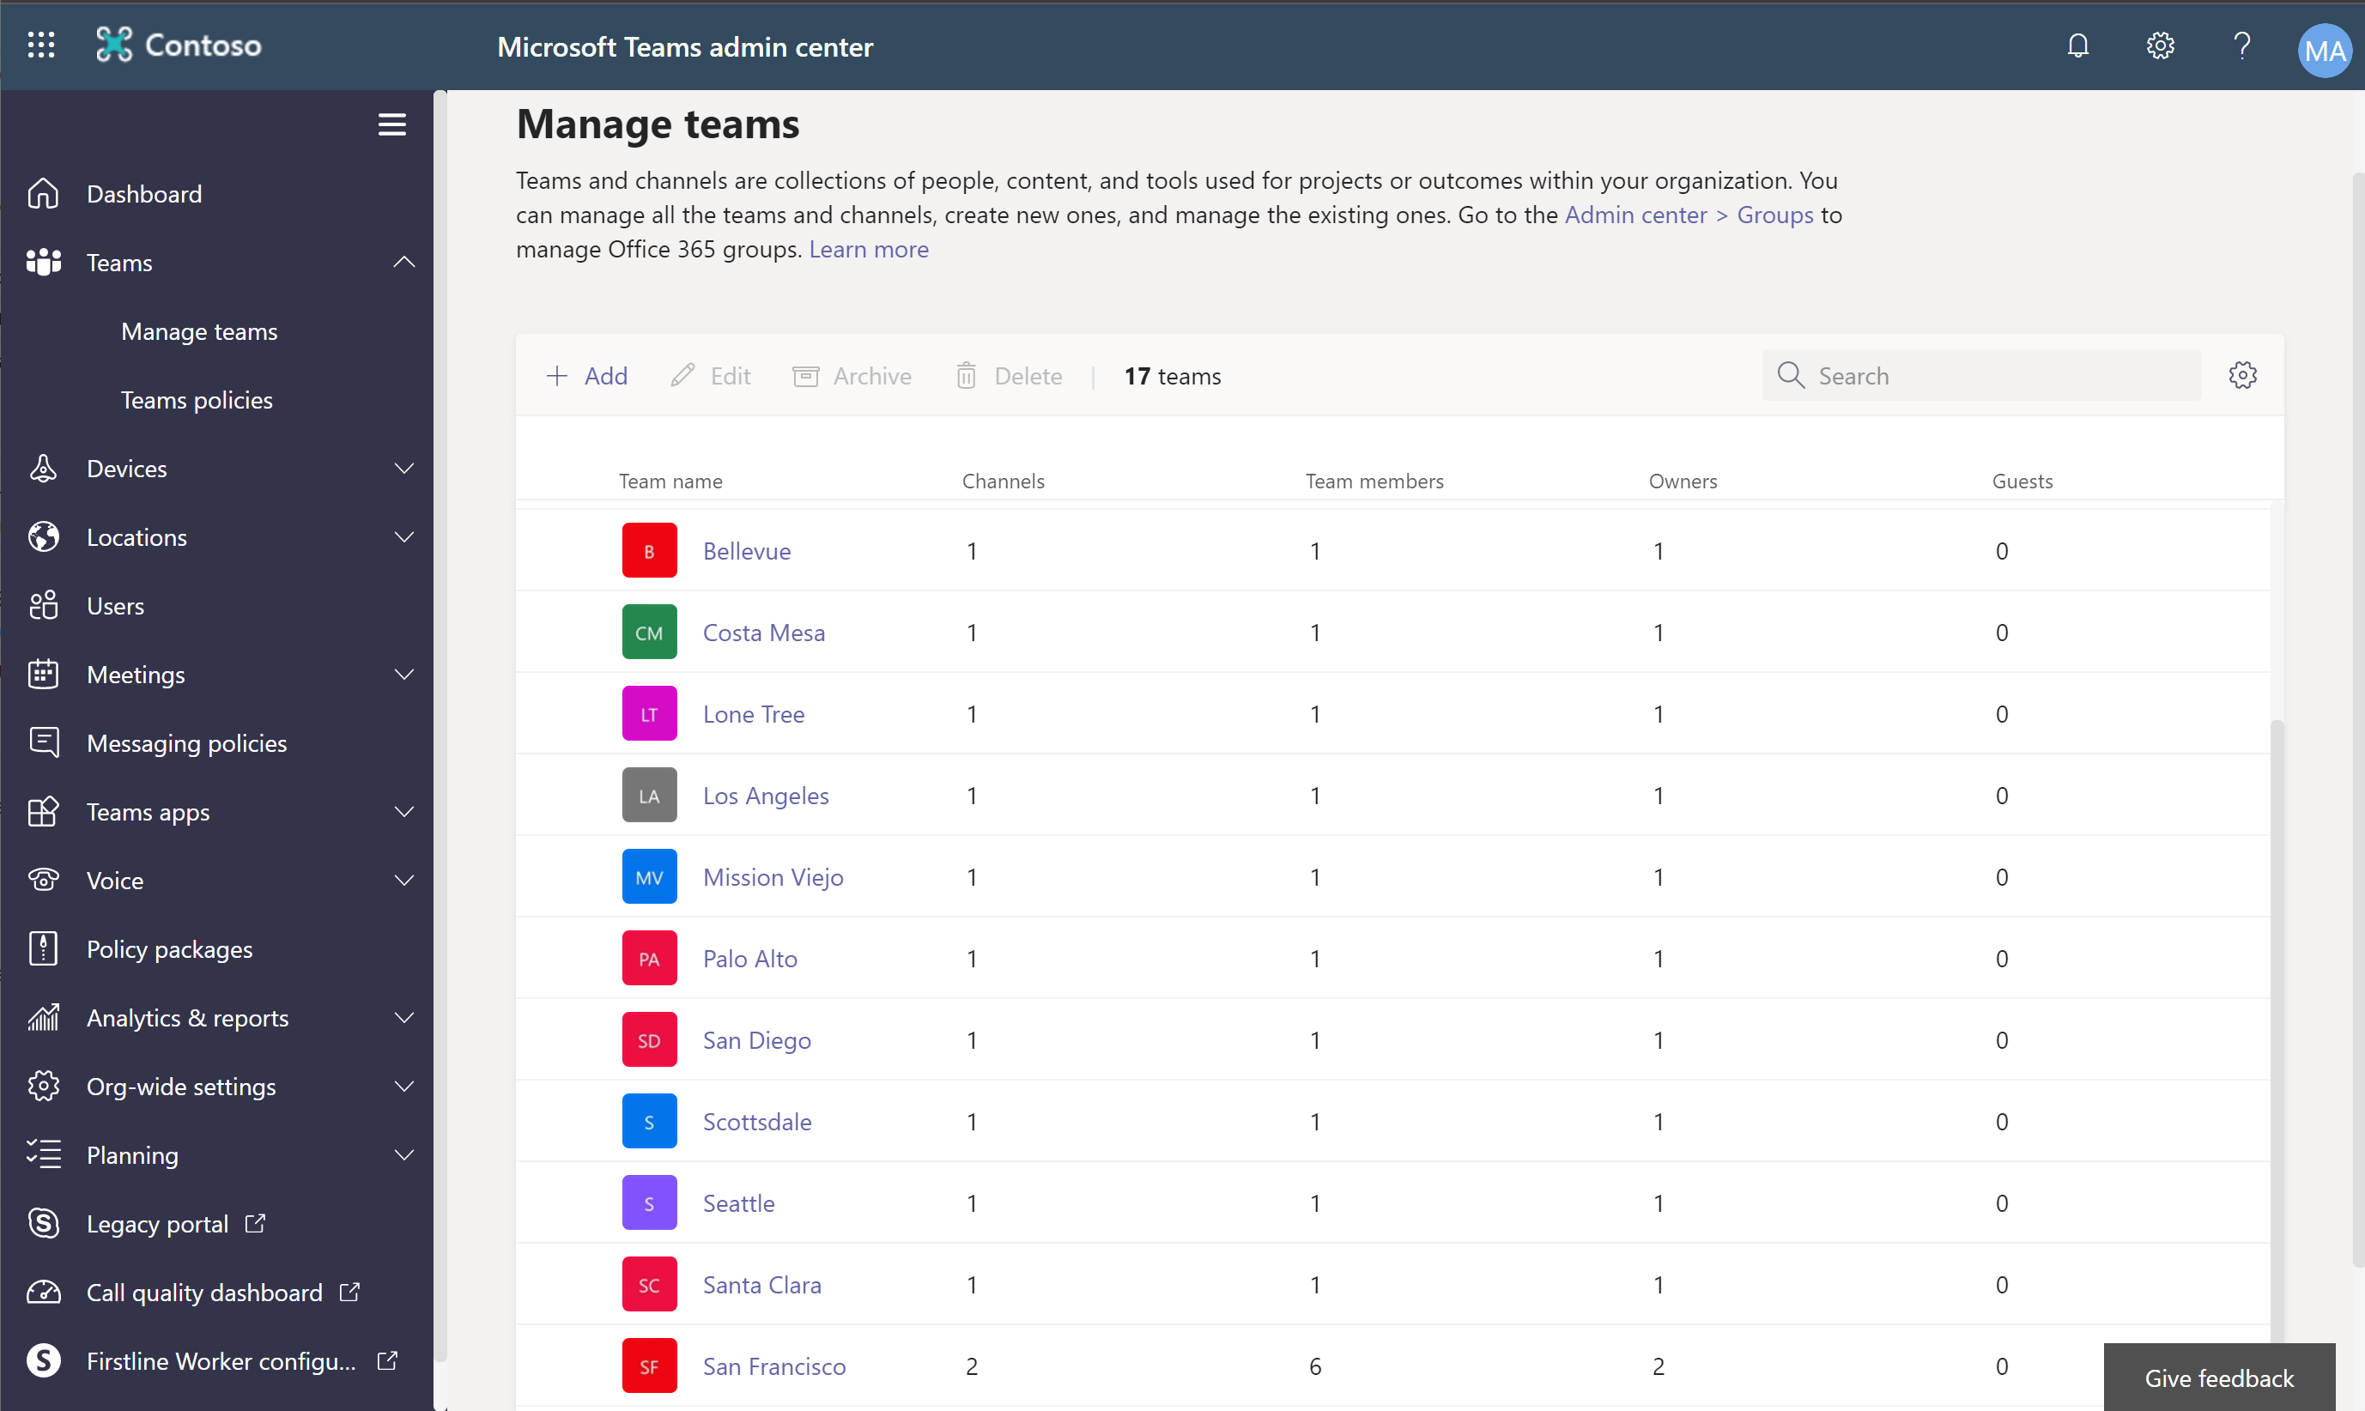Select the Delete team icon
The width and height of the screenshot is (2365, 1411).
967,374
